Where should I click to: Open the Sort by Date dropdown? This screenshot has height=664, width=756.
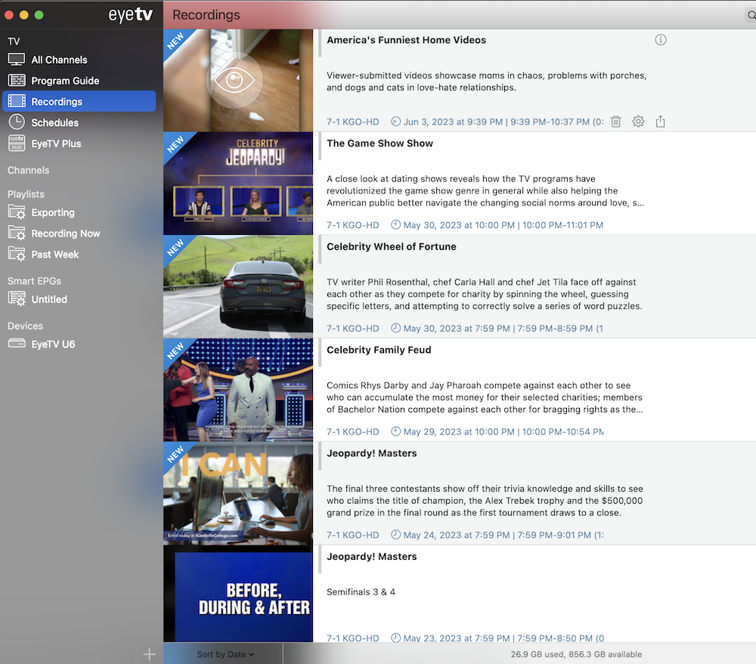(225, 654)
